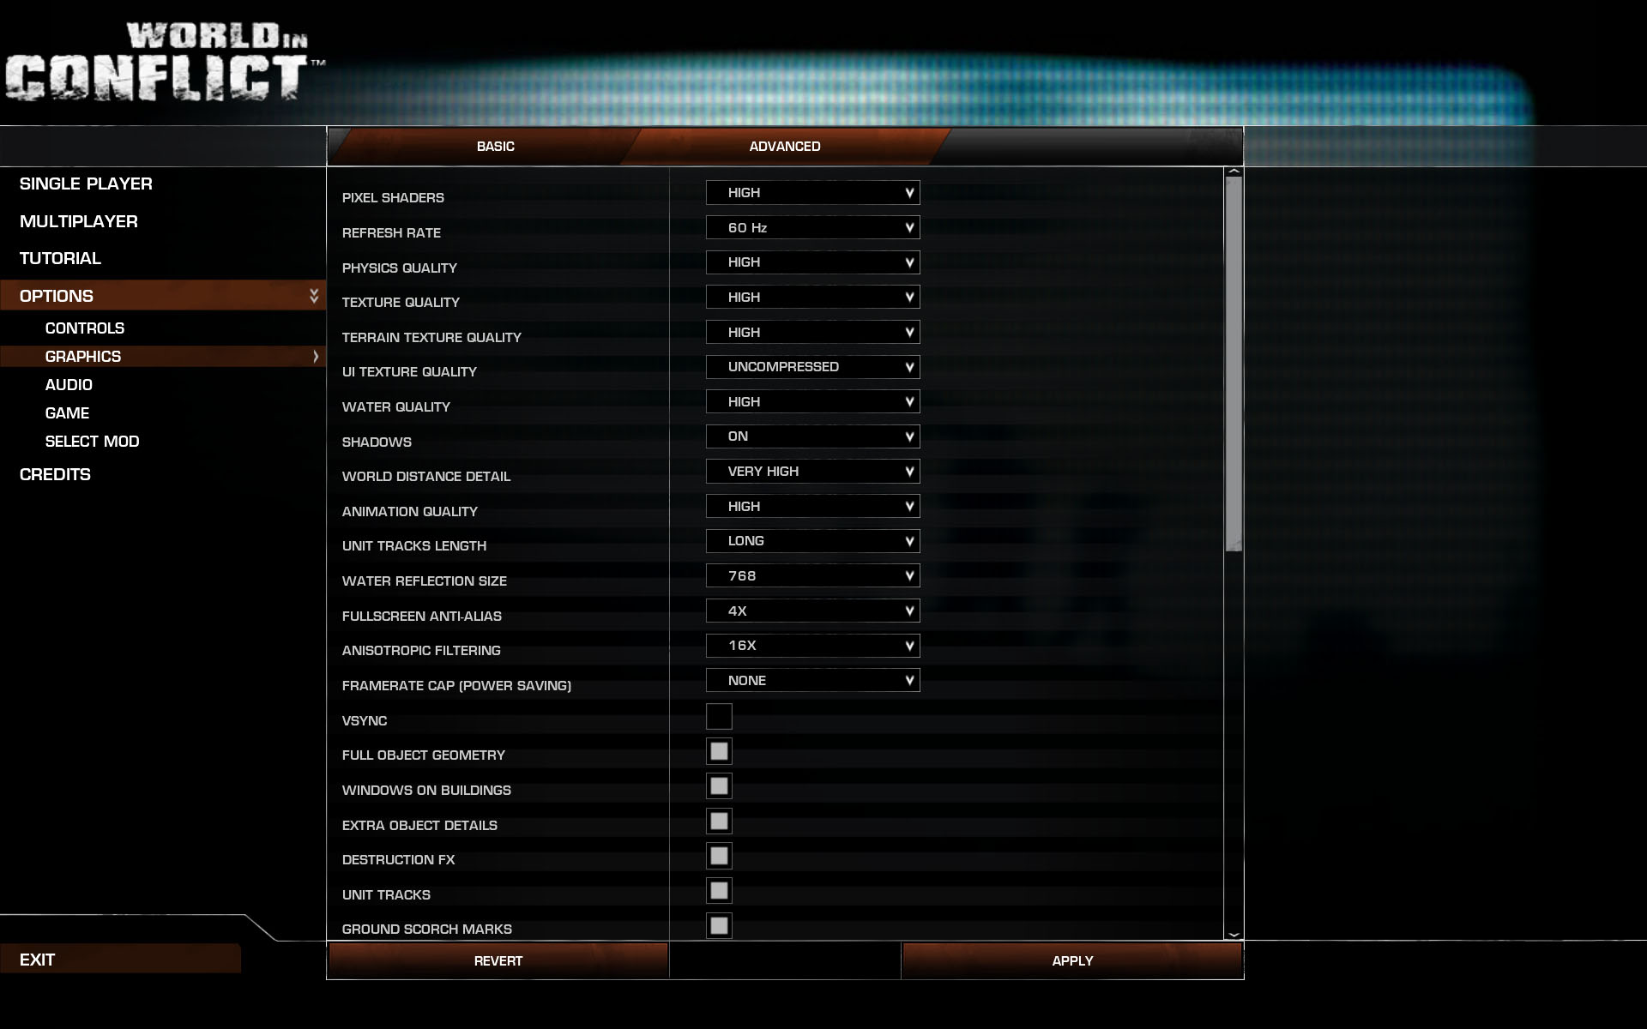Viewport: 1647px width, 1029px height.
Task: Click the MULTIPLAYER option
Action: (78, 222)
